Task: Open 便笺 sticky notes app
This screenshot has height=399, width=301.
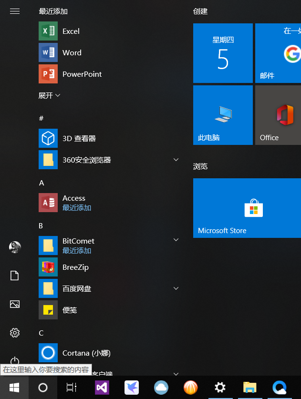Action: tap(109, 310)
